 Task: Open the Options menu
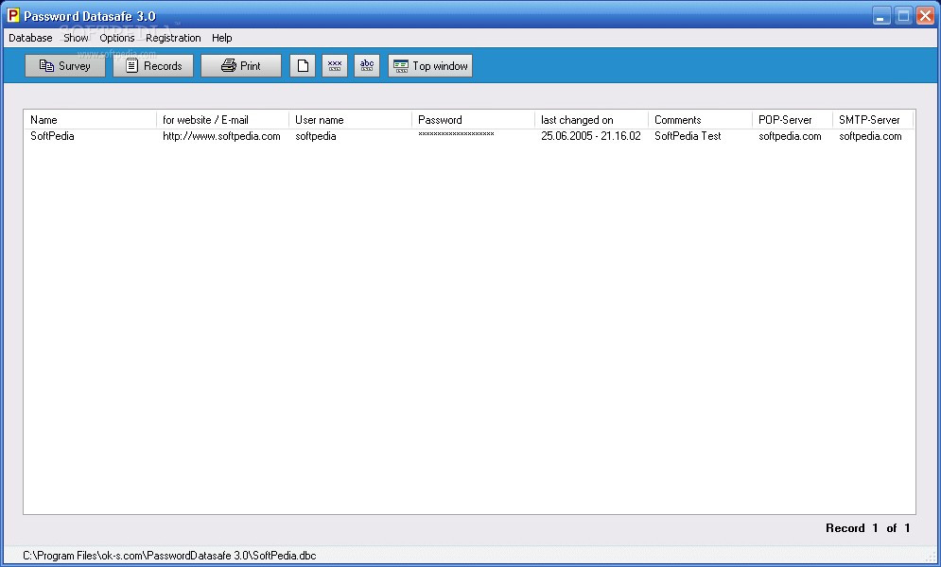[x=117, y=38]
